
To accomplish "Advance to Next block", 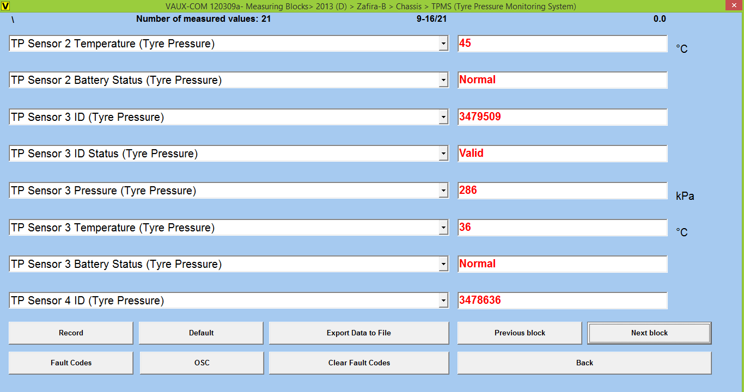I will coord(649,333).
